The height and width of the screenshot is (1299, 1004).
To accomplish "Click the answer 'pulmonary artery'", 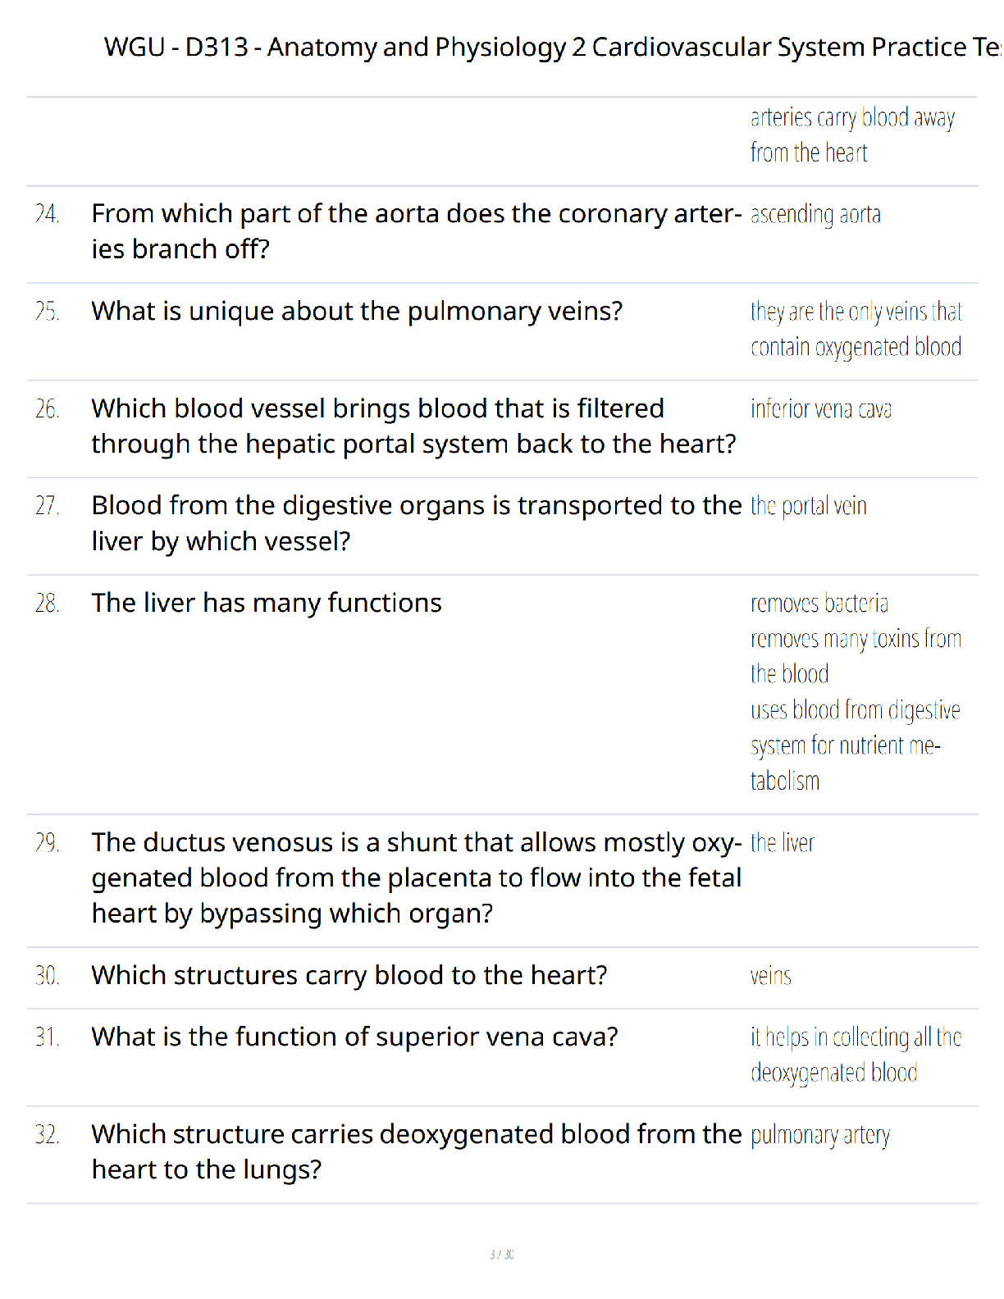I will tap(819, 1136).
